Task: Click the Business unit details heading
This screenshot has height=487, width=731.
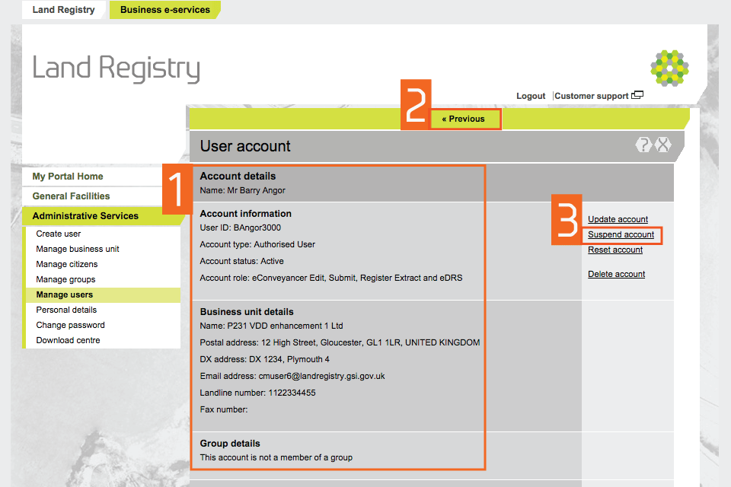Action: (x=247, y=312)
